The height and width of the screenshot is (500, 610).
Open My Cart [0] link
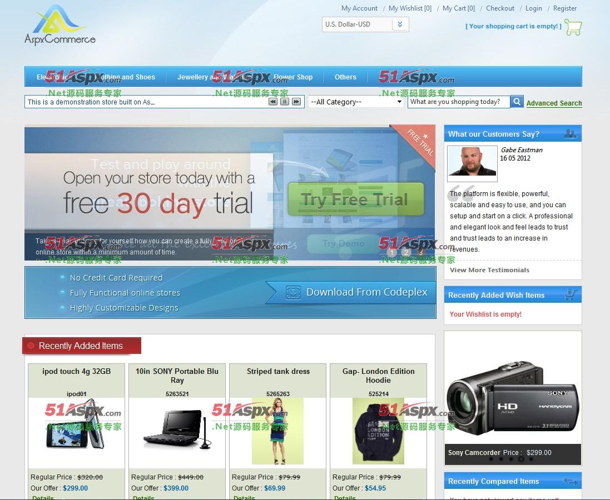(459, 8)
